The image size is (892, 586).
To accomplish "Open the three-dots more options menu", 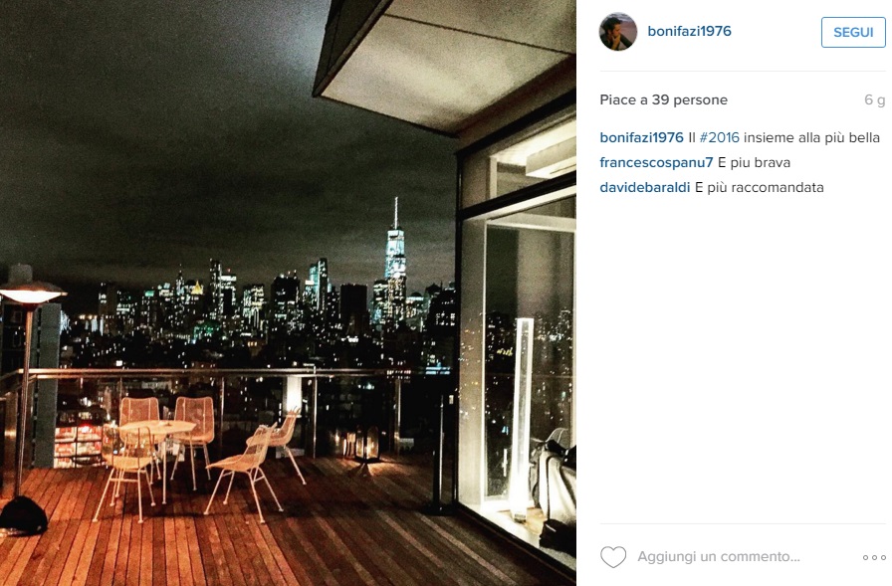I will pos(874,557).
